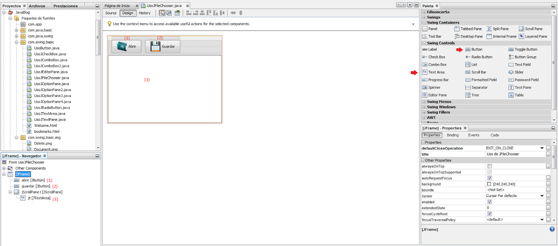The image size is (558, 246).
Task: Select the Formatted Field palette item
Action: click(x=481, y=80)
